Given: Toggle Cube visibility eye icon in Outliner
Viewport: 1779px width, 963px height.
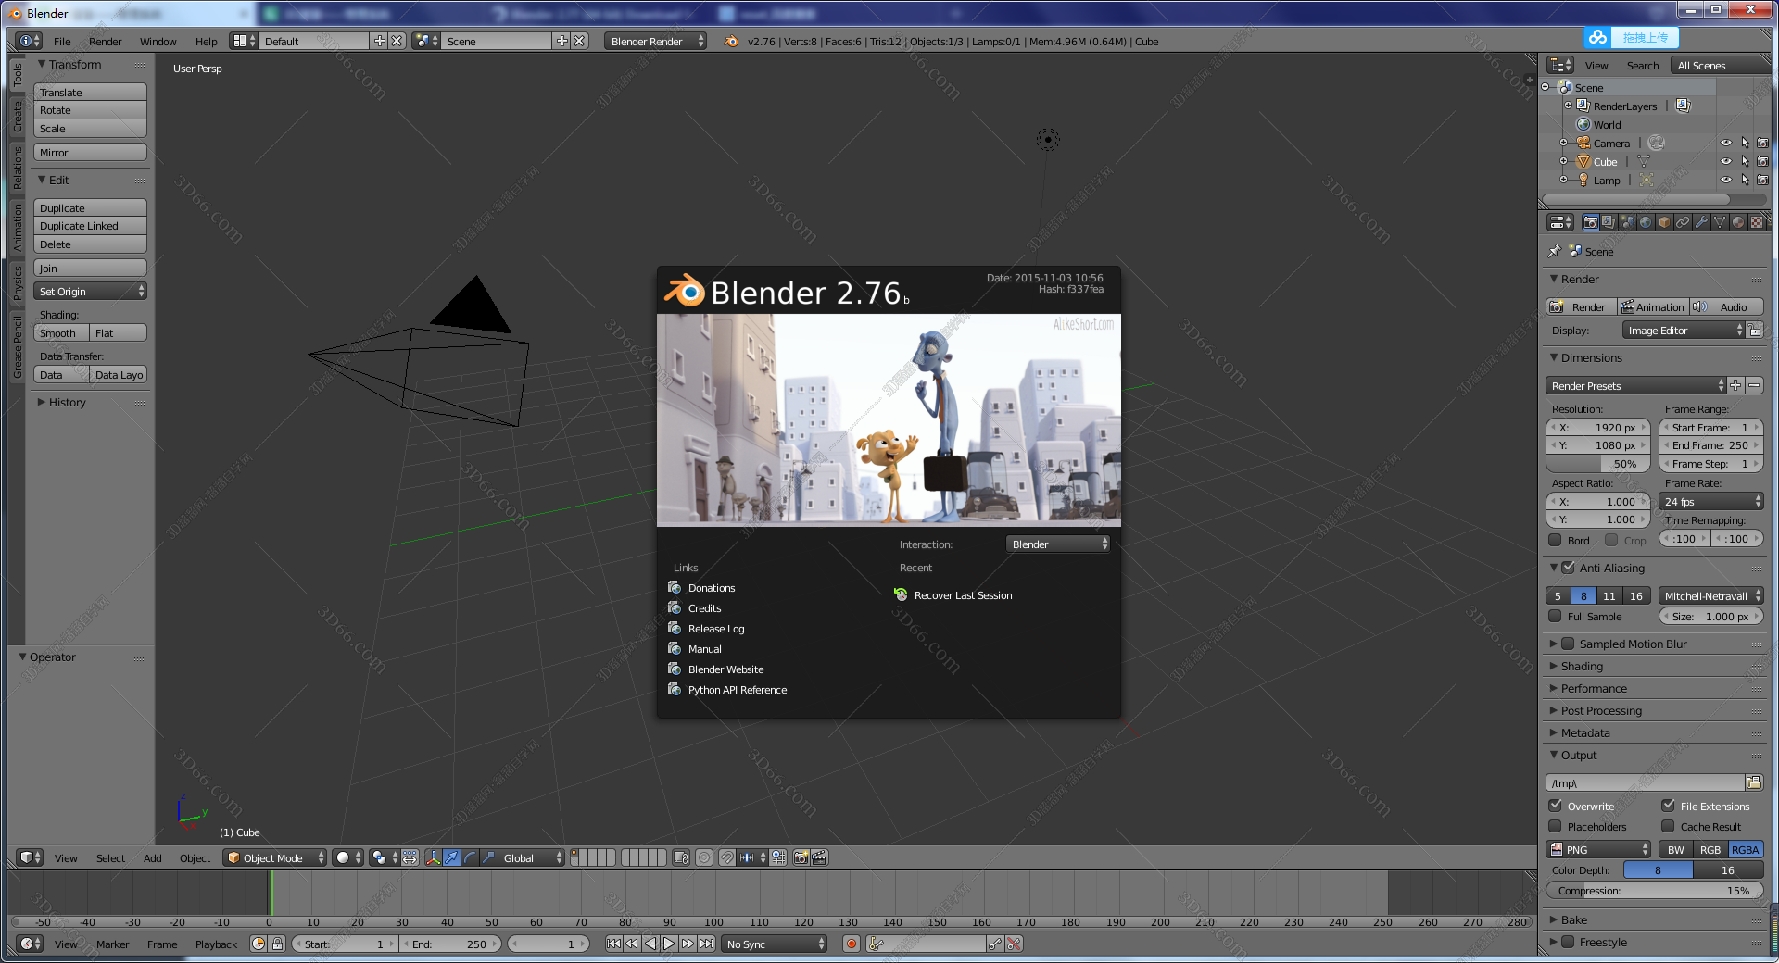Looking at the screenshot, I should (1725, 161).
